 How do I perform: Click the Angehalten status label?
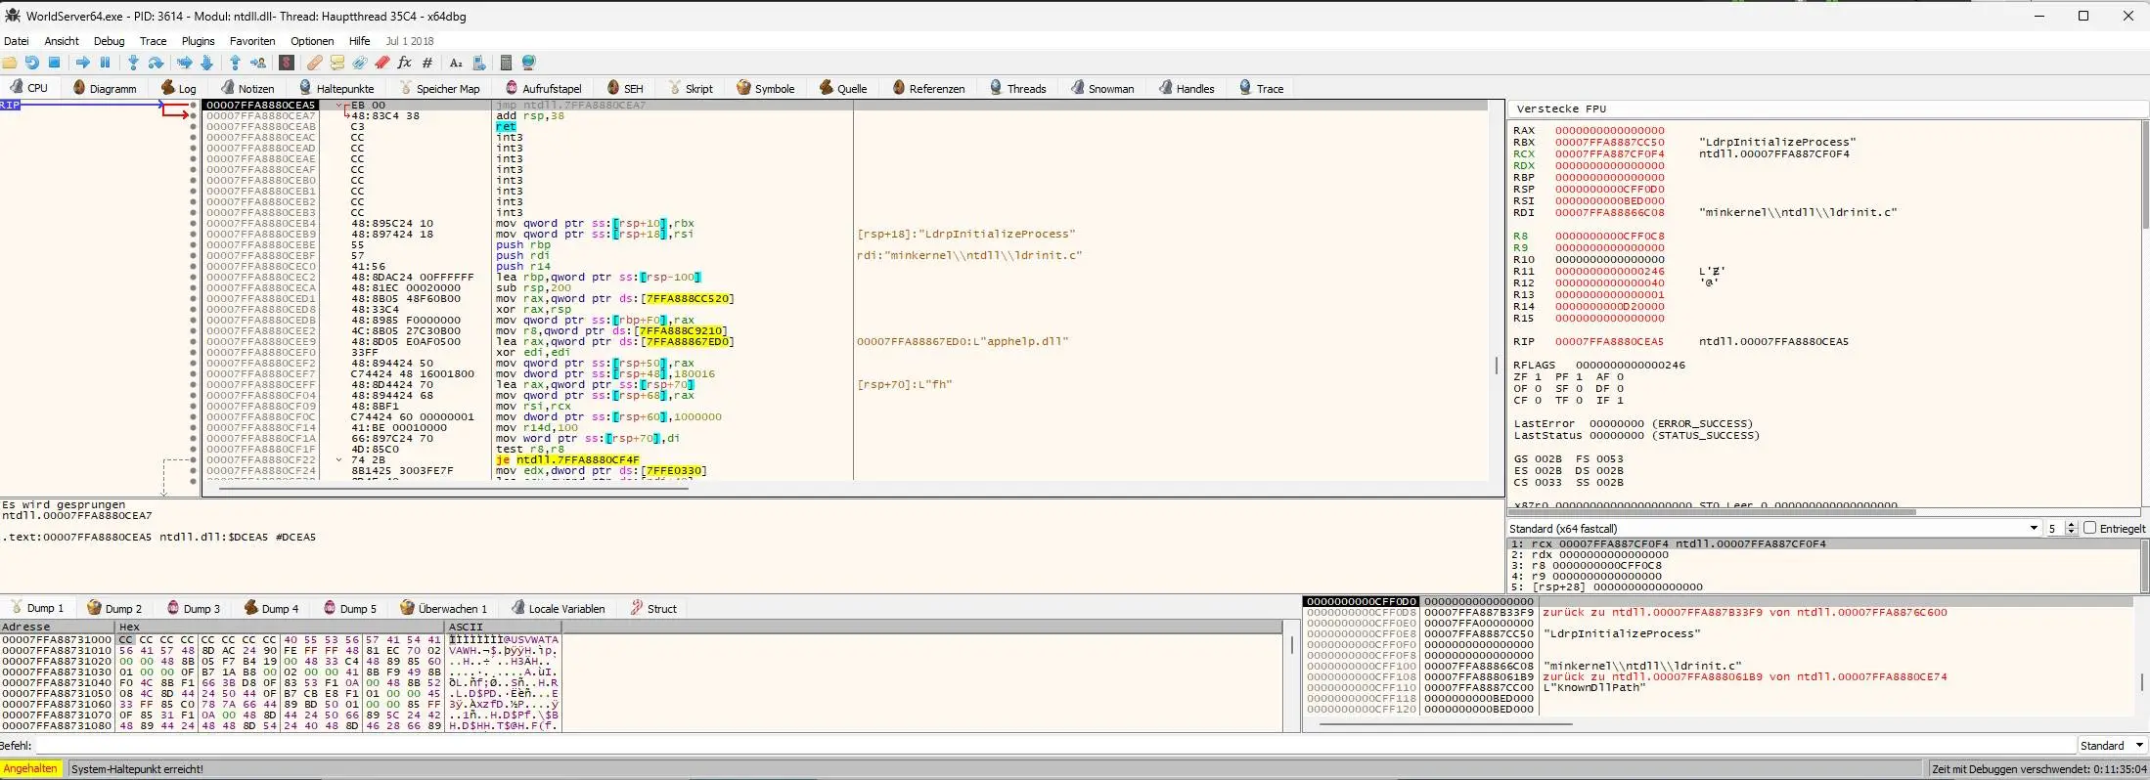coord(31,768)
